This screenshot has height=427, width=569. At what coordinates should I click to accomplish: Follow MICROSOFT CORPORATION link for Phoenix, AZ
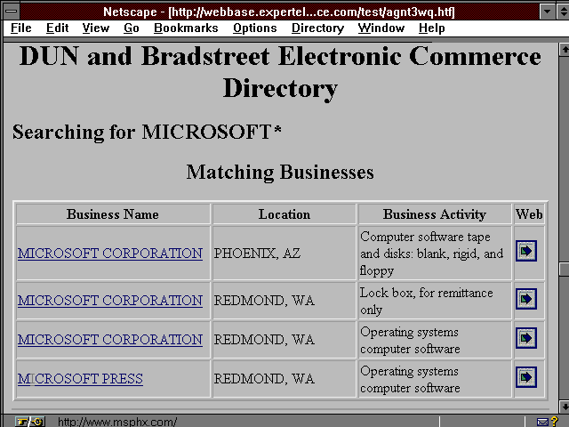tap(110, 254)
